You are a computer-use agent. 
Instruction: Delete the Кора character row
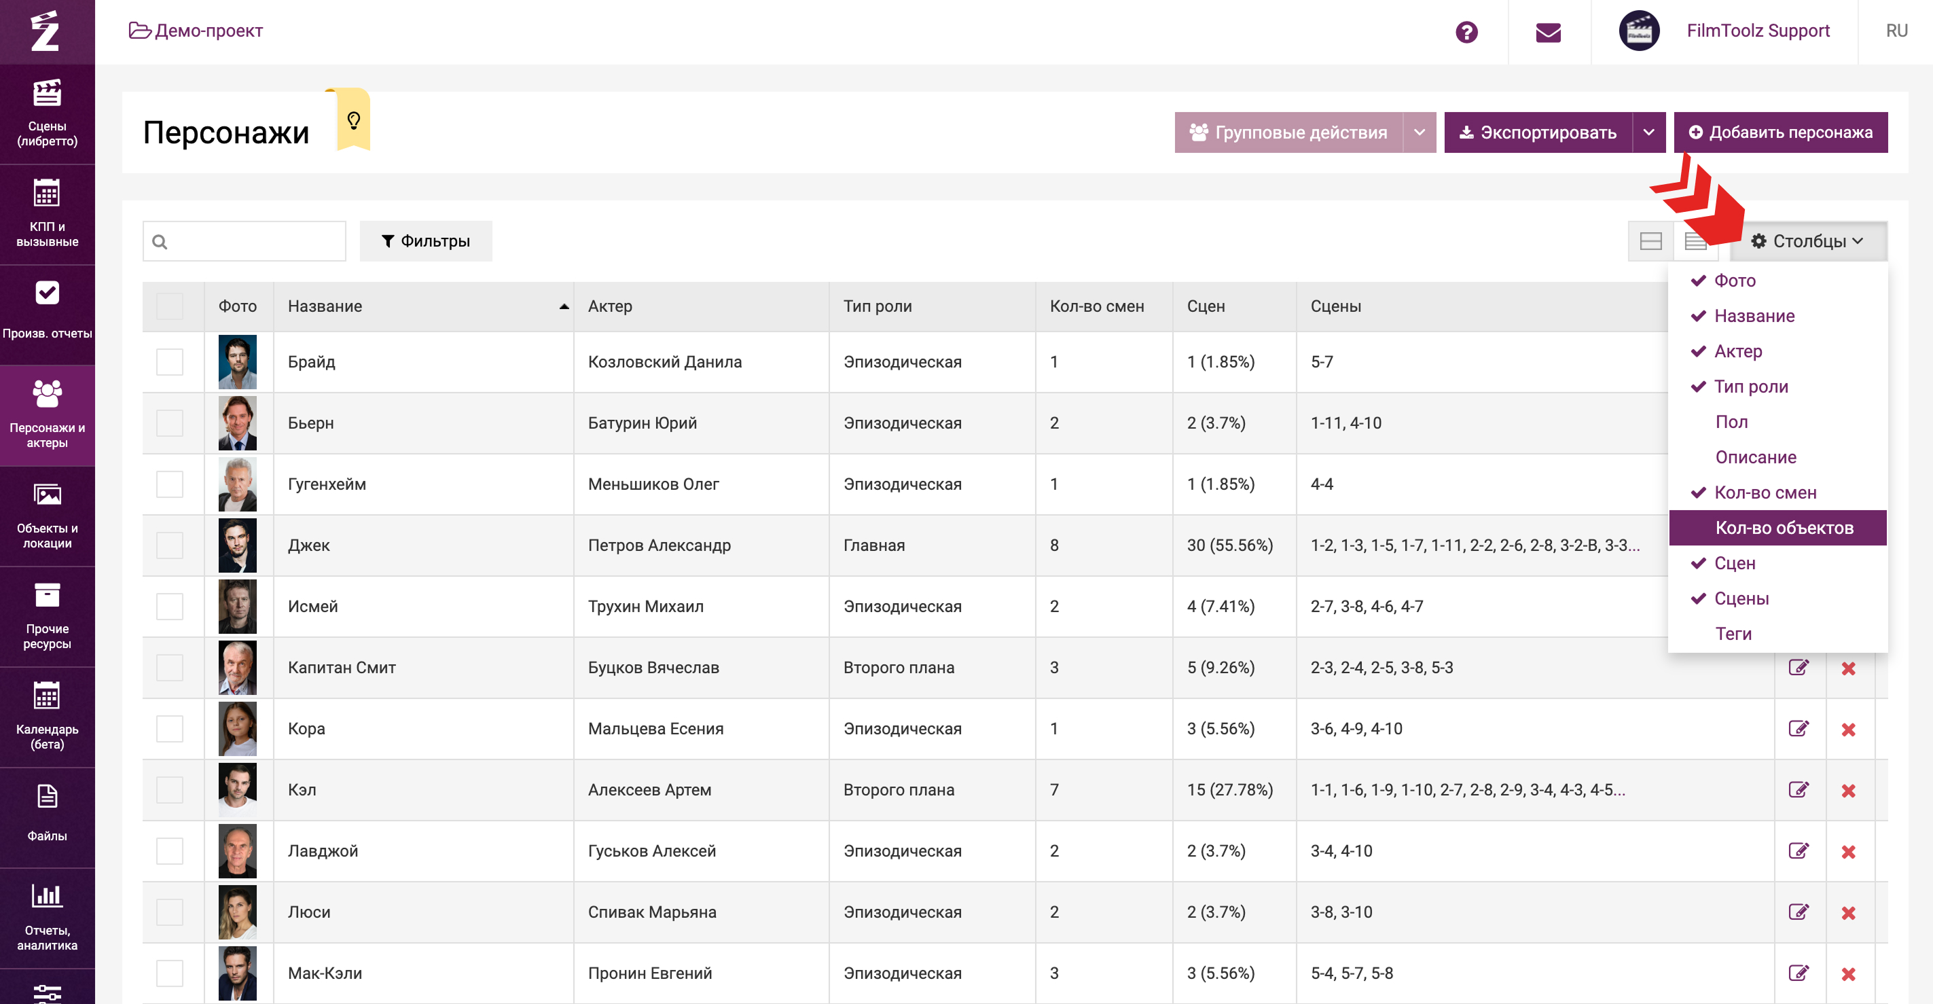pos(1847,730)
